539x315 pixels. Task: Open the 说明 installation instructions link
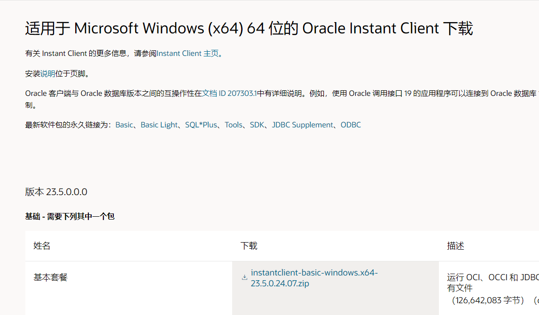click(x=47, y=74)
